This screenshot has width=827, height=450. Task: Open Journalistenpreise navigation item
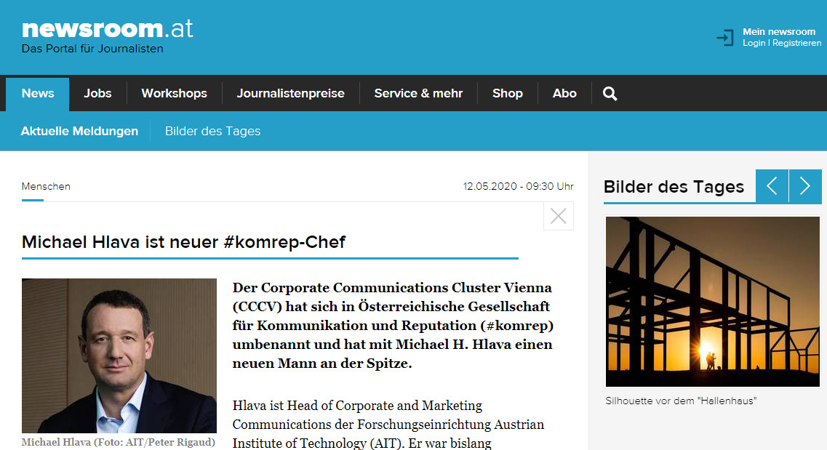coord(290,93)
